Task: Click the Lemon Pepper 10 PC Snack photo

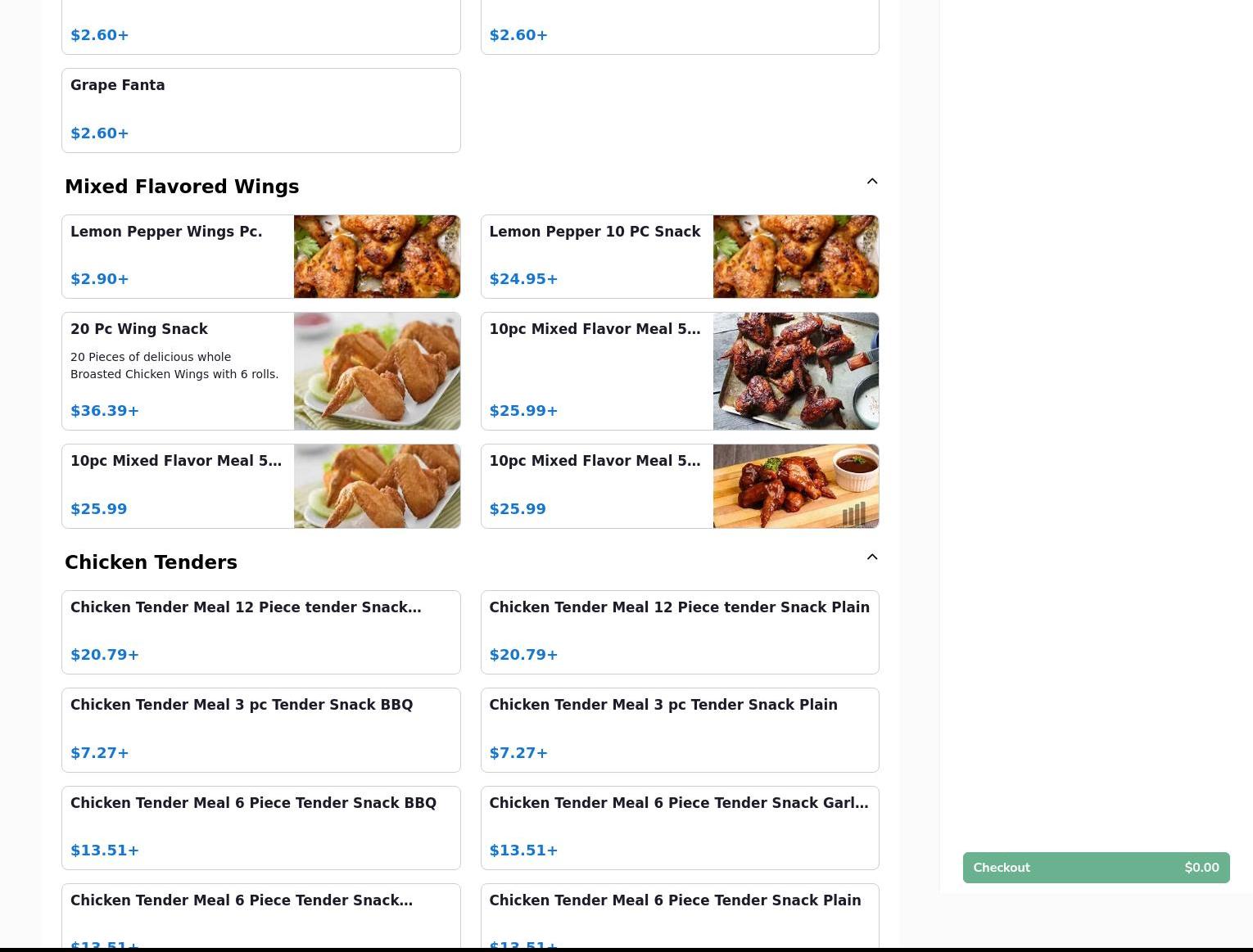Action: [x=796, y=257]
